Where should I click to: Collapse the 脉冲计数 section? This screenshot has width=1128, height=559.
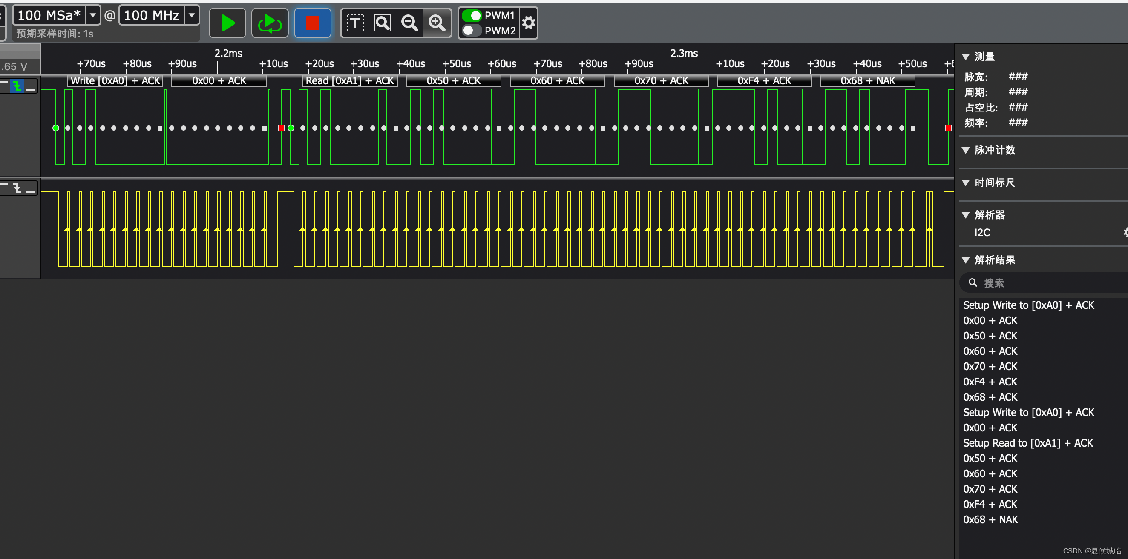coord(965,150)
